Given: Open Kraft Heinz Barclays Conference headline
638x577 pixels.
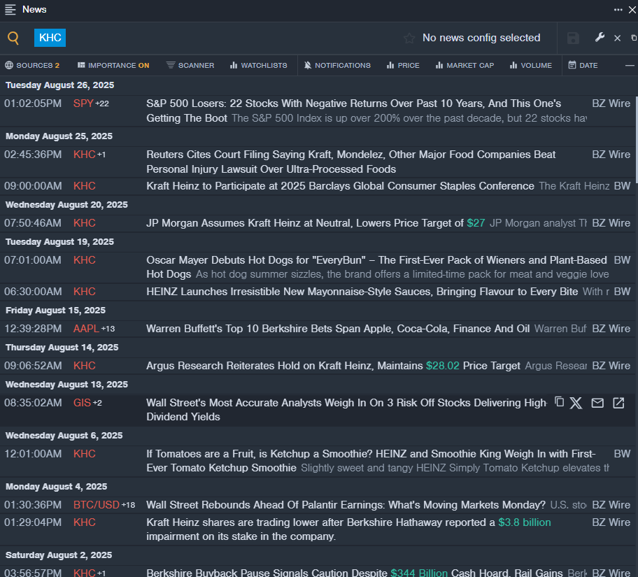Looking at the screenshot, I should 340,186.
